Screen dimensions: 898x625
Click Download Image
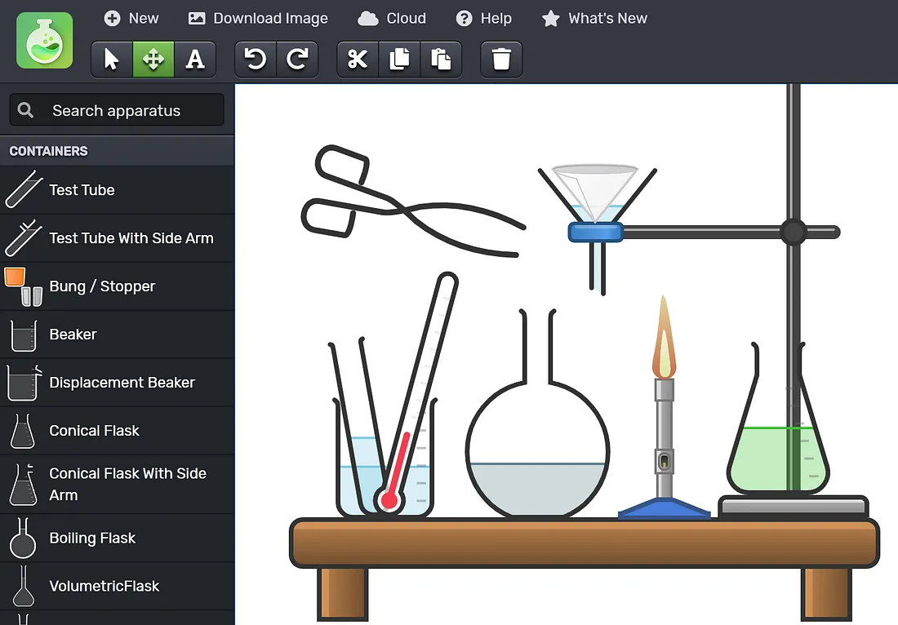tap(258, 18)
